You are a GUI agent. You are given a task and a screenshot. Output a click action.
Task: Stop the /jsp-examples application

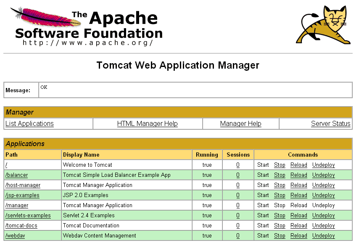point(280,195)
